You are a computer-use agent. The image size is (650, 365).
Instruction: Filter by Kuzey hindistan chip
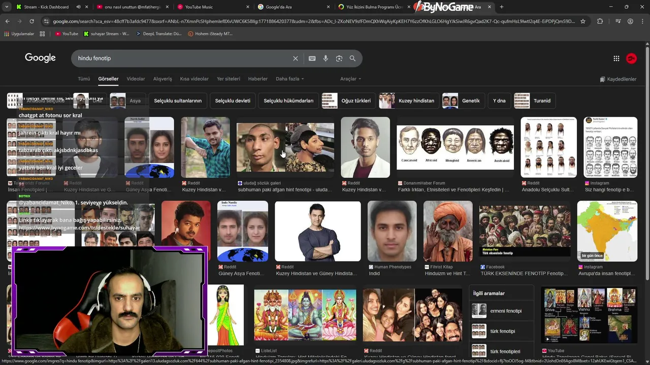point(409,100)
